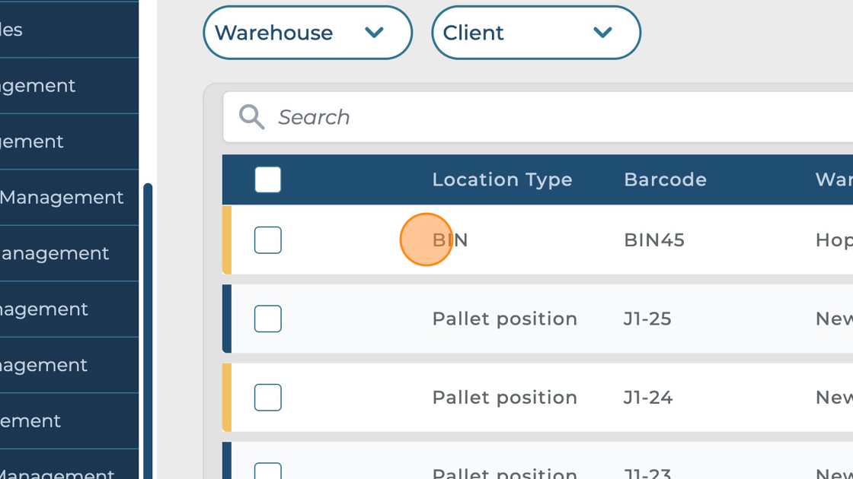Tick the checkbox for row J1-24
853x479 pixels.
coord(268,398)
